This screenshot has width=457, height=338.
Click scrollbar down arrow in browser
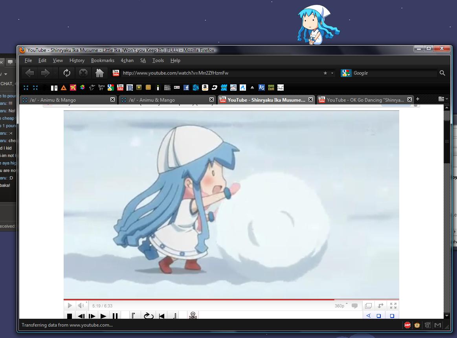coord(446,316)
